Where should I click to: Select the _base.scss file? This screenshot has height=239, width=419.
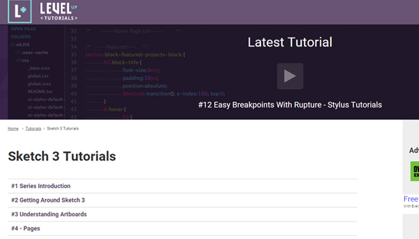click(38, 68)
